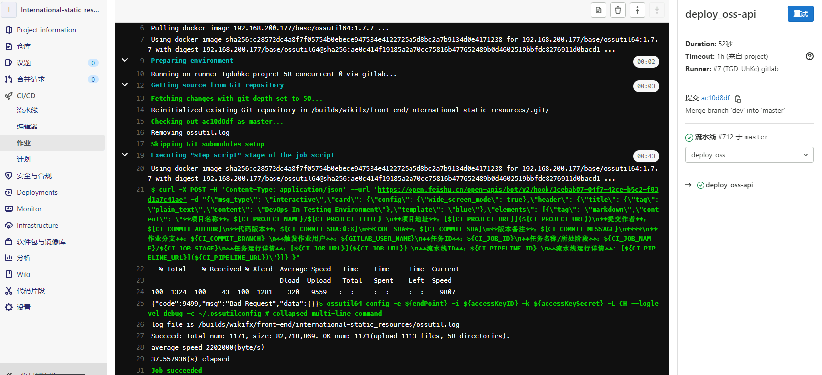
Task: Open Deployments in the sidebar
Action: coord(37,192)
